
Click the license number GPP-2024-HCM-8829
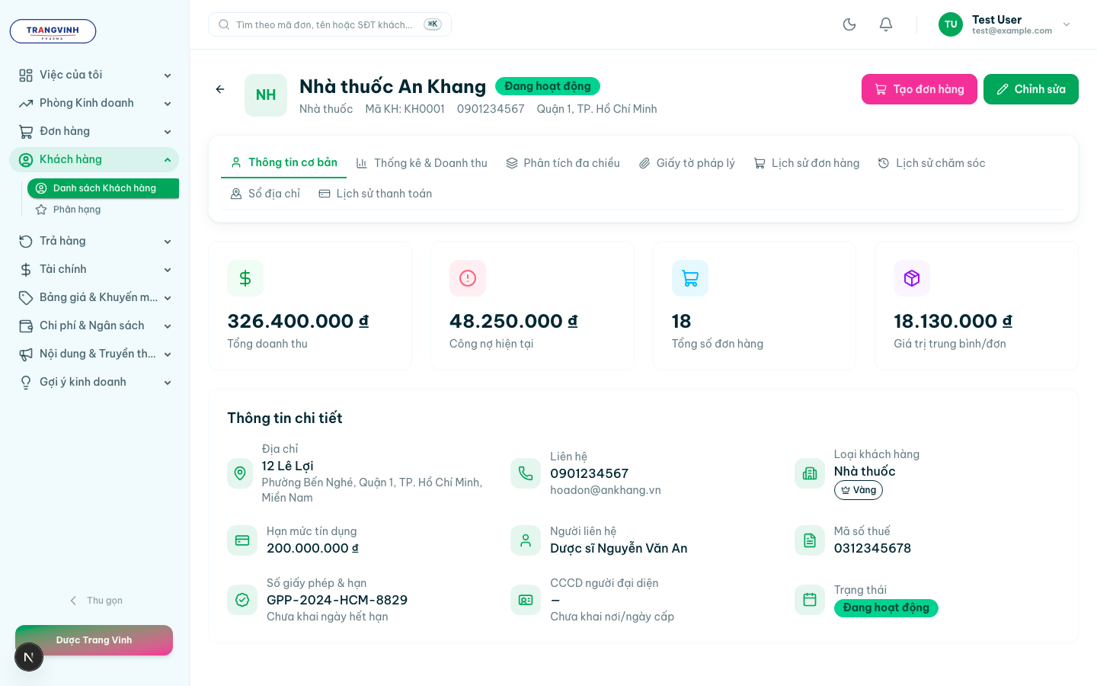pyautogui.click(x=337, y=600)
